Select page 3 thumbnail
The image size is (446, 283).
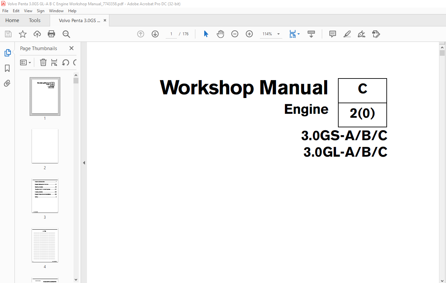coord(45,196)
